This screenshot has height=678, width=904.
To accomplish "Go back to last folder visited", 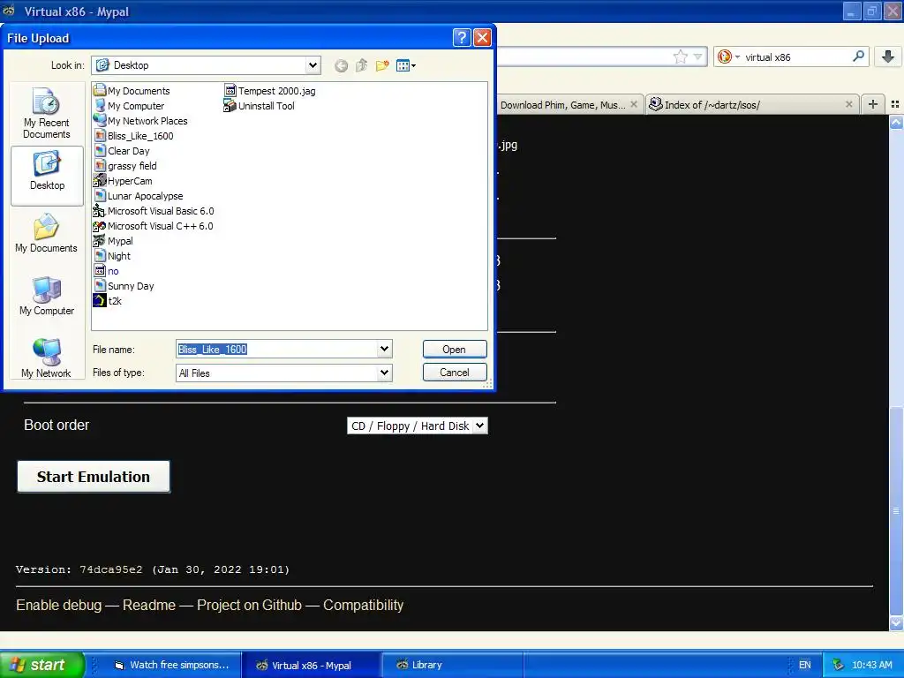I will tap(342, 65).
